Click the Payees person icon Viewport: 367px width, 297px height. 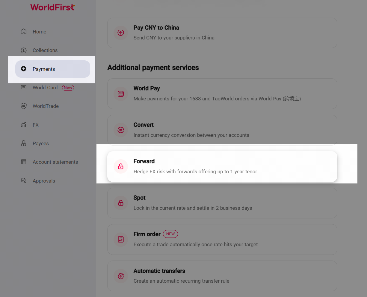[x=24, y=143]
